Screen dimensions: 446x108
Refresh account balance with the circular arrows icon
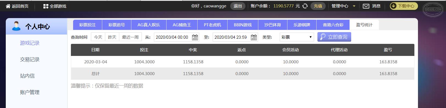coord(305,6)
